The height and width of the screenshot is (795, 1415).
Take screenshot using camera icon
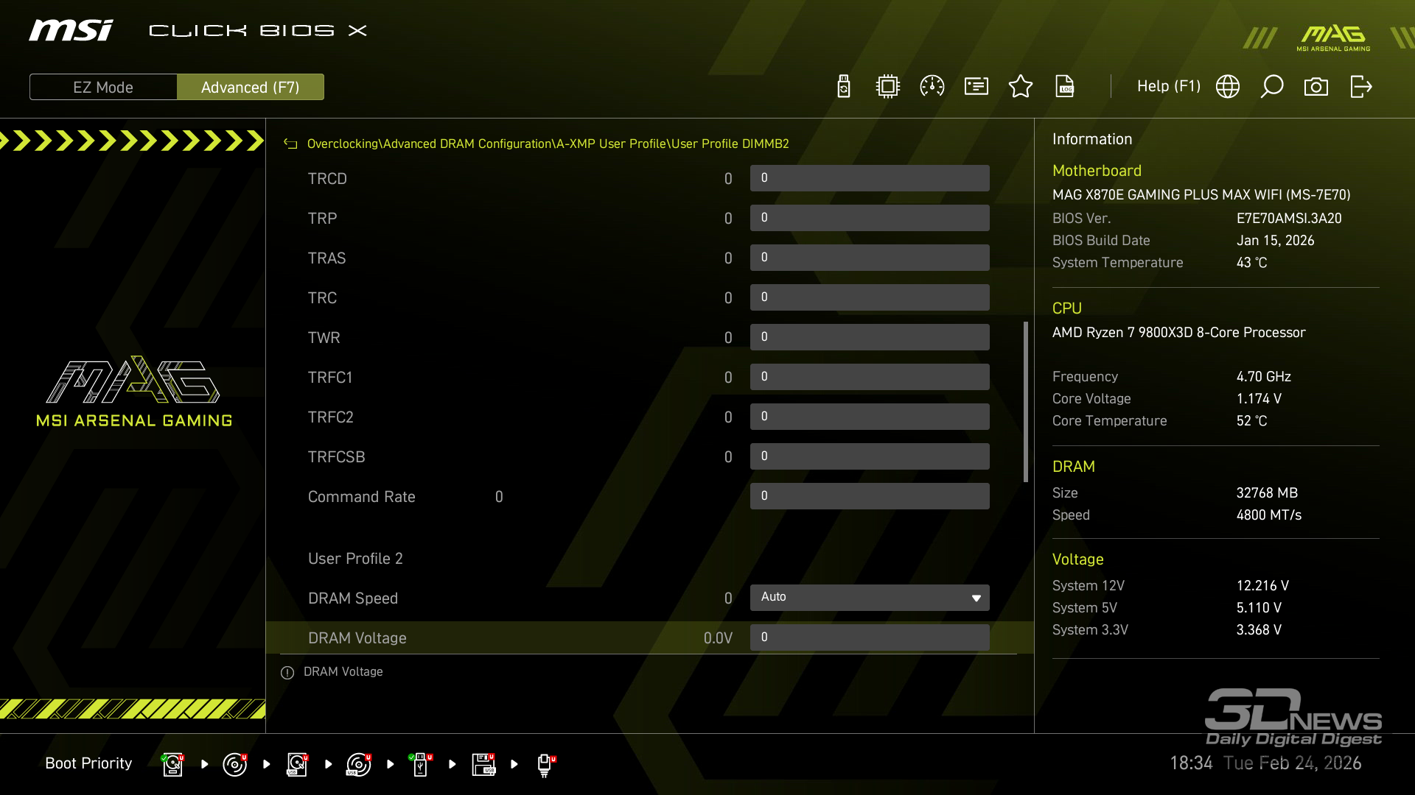pos(1316,87)
